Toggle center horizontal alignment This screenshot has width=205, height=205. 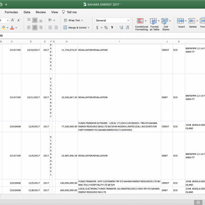point(35,27)
